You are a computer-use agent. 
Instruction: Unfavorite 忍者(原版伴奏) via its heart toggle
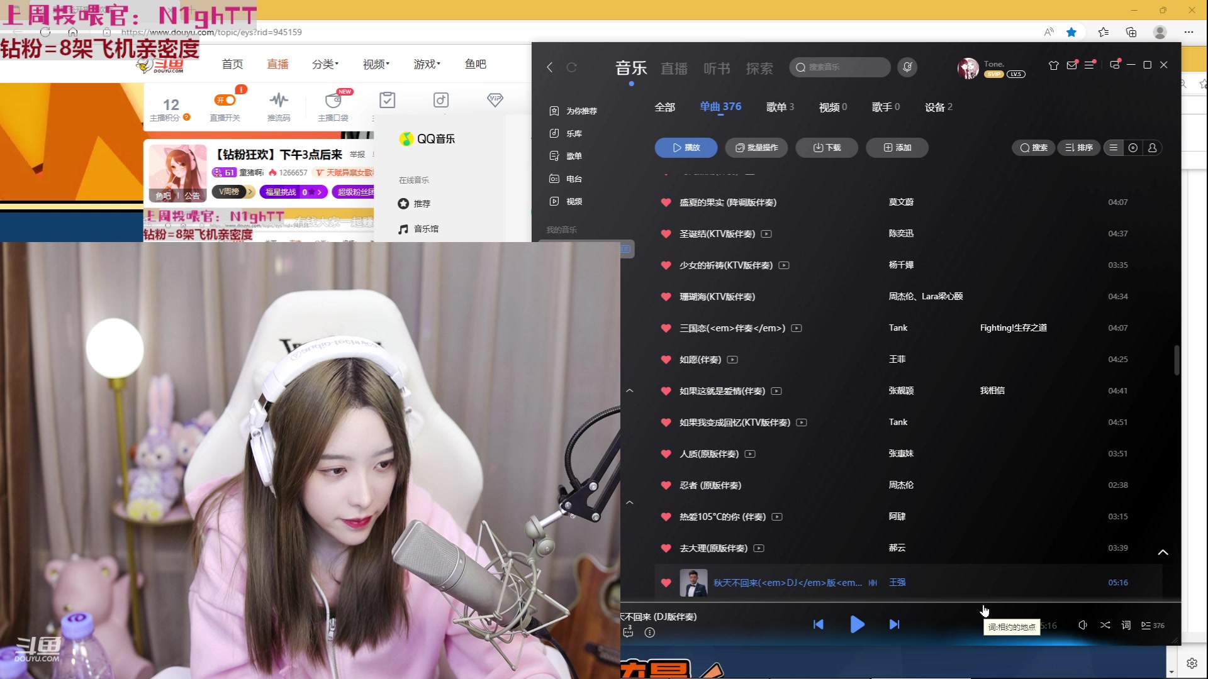pyautogui.click(x=666, y=485)
